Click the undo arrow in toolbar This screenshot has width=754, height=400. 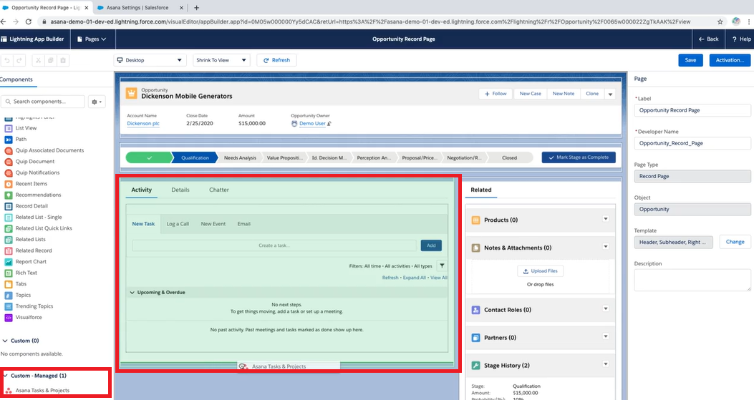[x=7, y=60]
